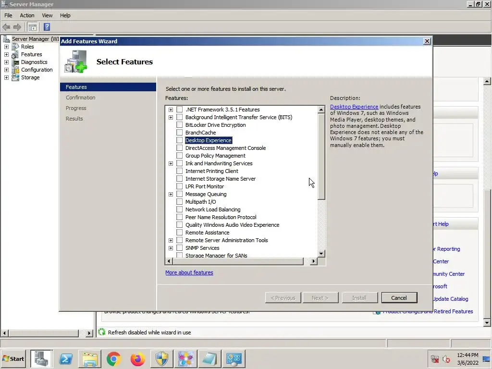This screenshot has height=369, width=492.
Task: Expand Remote Server Administration Tools node
Action: pyautogui.click(x=171, y=240)
